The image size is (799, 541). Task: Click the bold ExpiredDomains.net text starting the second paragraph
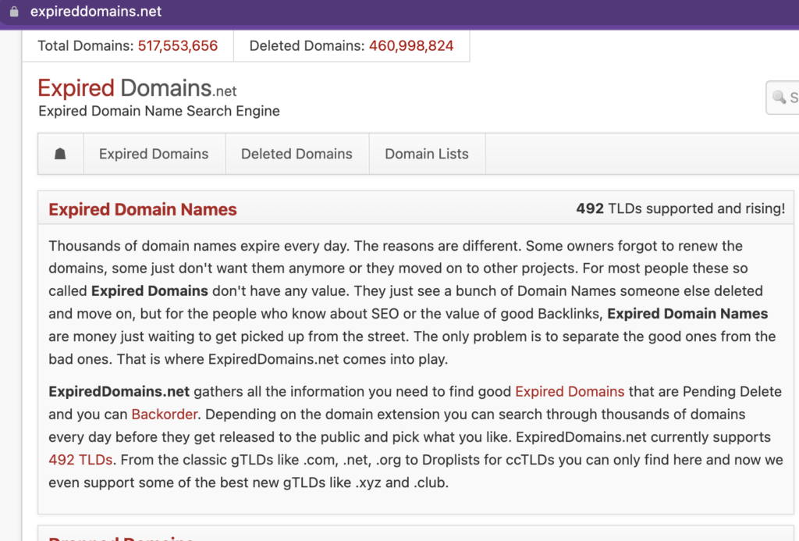(119, 391)
